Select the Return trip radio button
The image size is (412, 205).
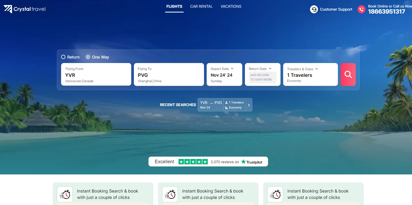tap(63, 57)
